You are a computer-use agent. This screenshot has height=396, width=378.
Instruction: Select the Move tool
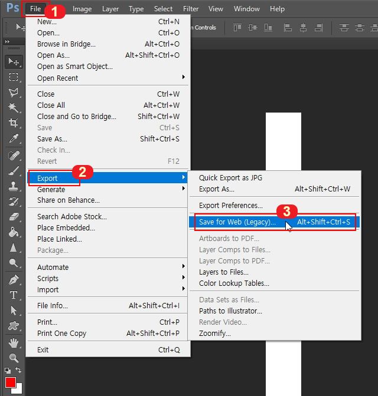point(14,62)
